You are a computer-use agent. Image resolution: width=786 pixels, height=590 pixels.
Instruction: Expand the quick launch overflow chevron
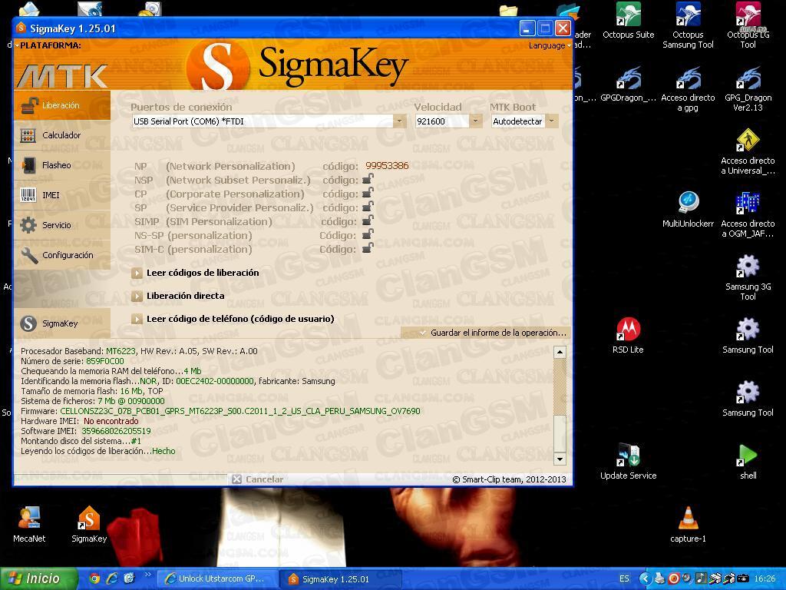tap(147, 575)
